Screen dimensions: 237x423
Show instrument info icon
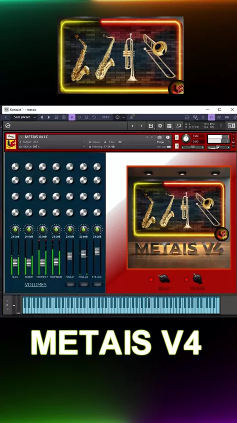[168, 137]
